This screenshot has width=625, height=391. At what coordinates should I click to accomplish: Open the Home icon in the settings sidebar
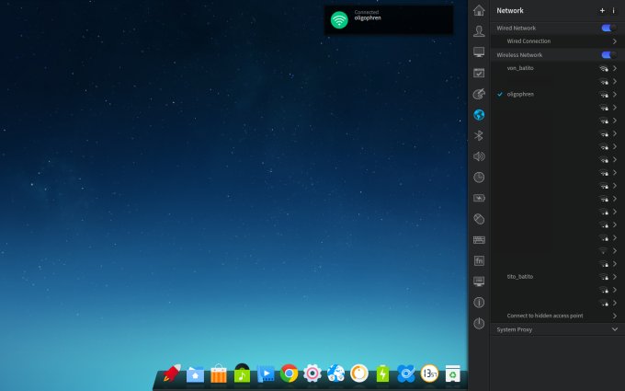[x=478, y=10]
